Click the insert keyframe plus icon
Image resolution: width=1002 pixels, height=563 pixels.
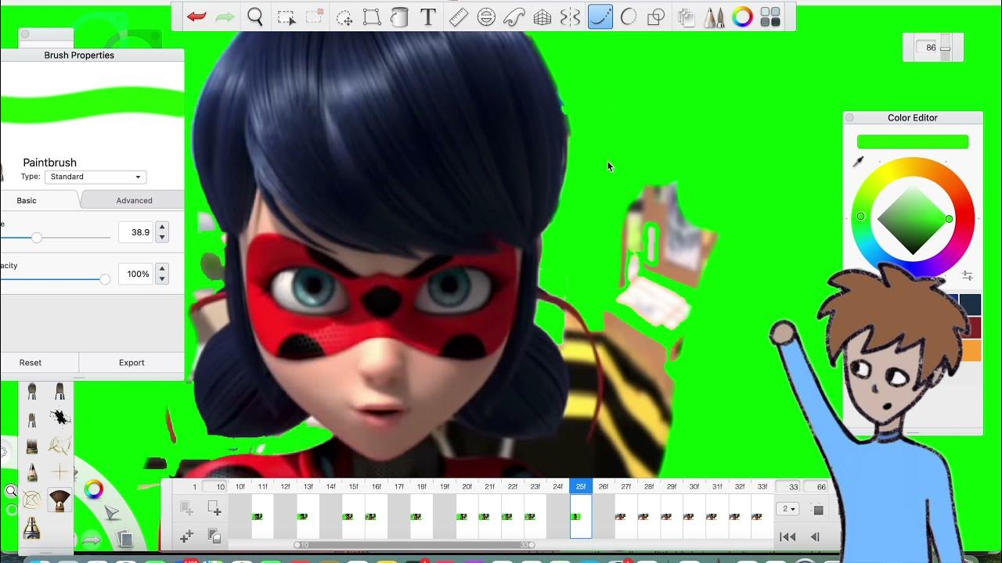(186, 536)
